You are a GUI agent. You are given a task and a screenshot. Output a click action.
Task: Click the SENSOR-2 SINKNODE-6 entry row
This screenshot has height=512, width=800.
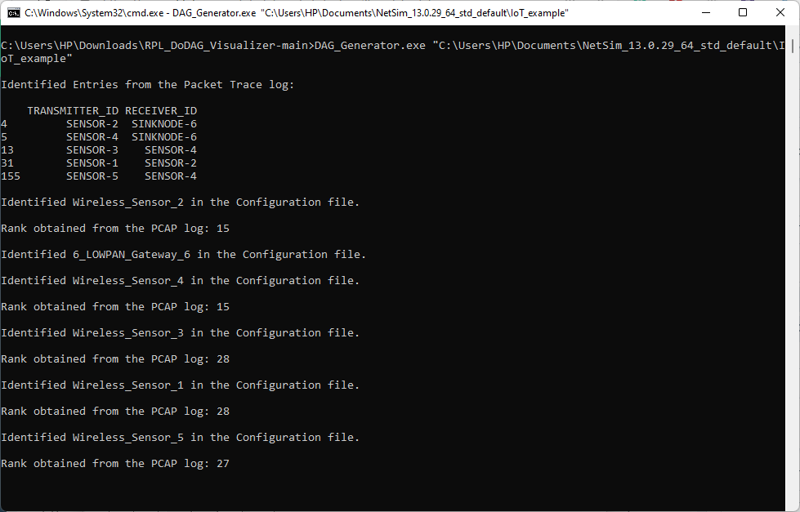point(98,123)
